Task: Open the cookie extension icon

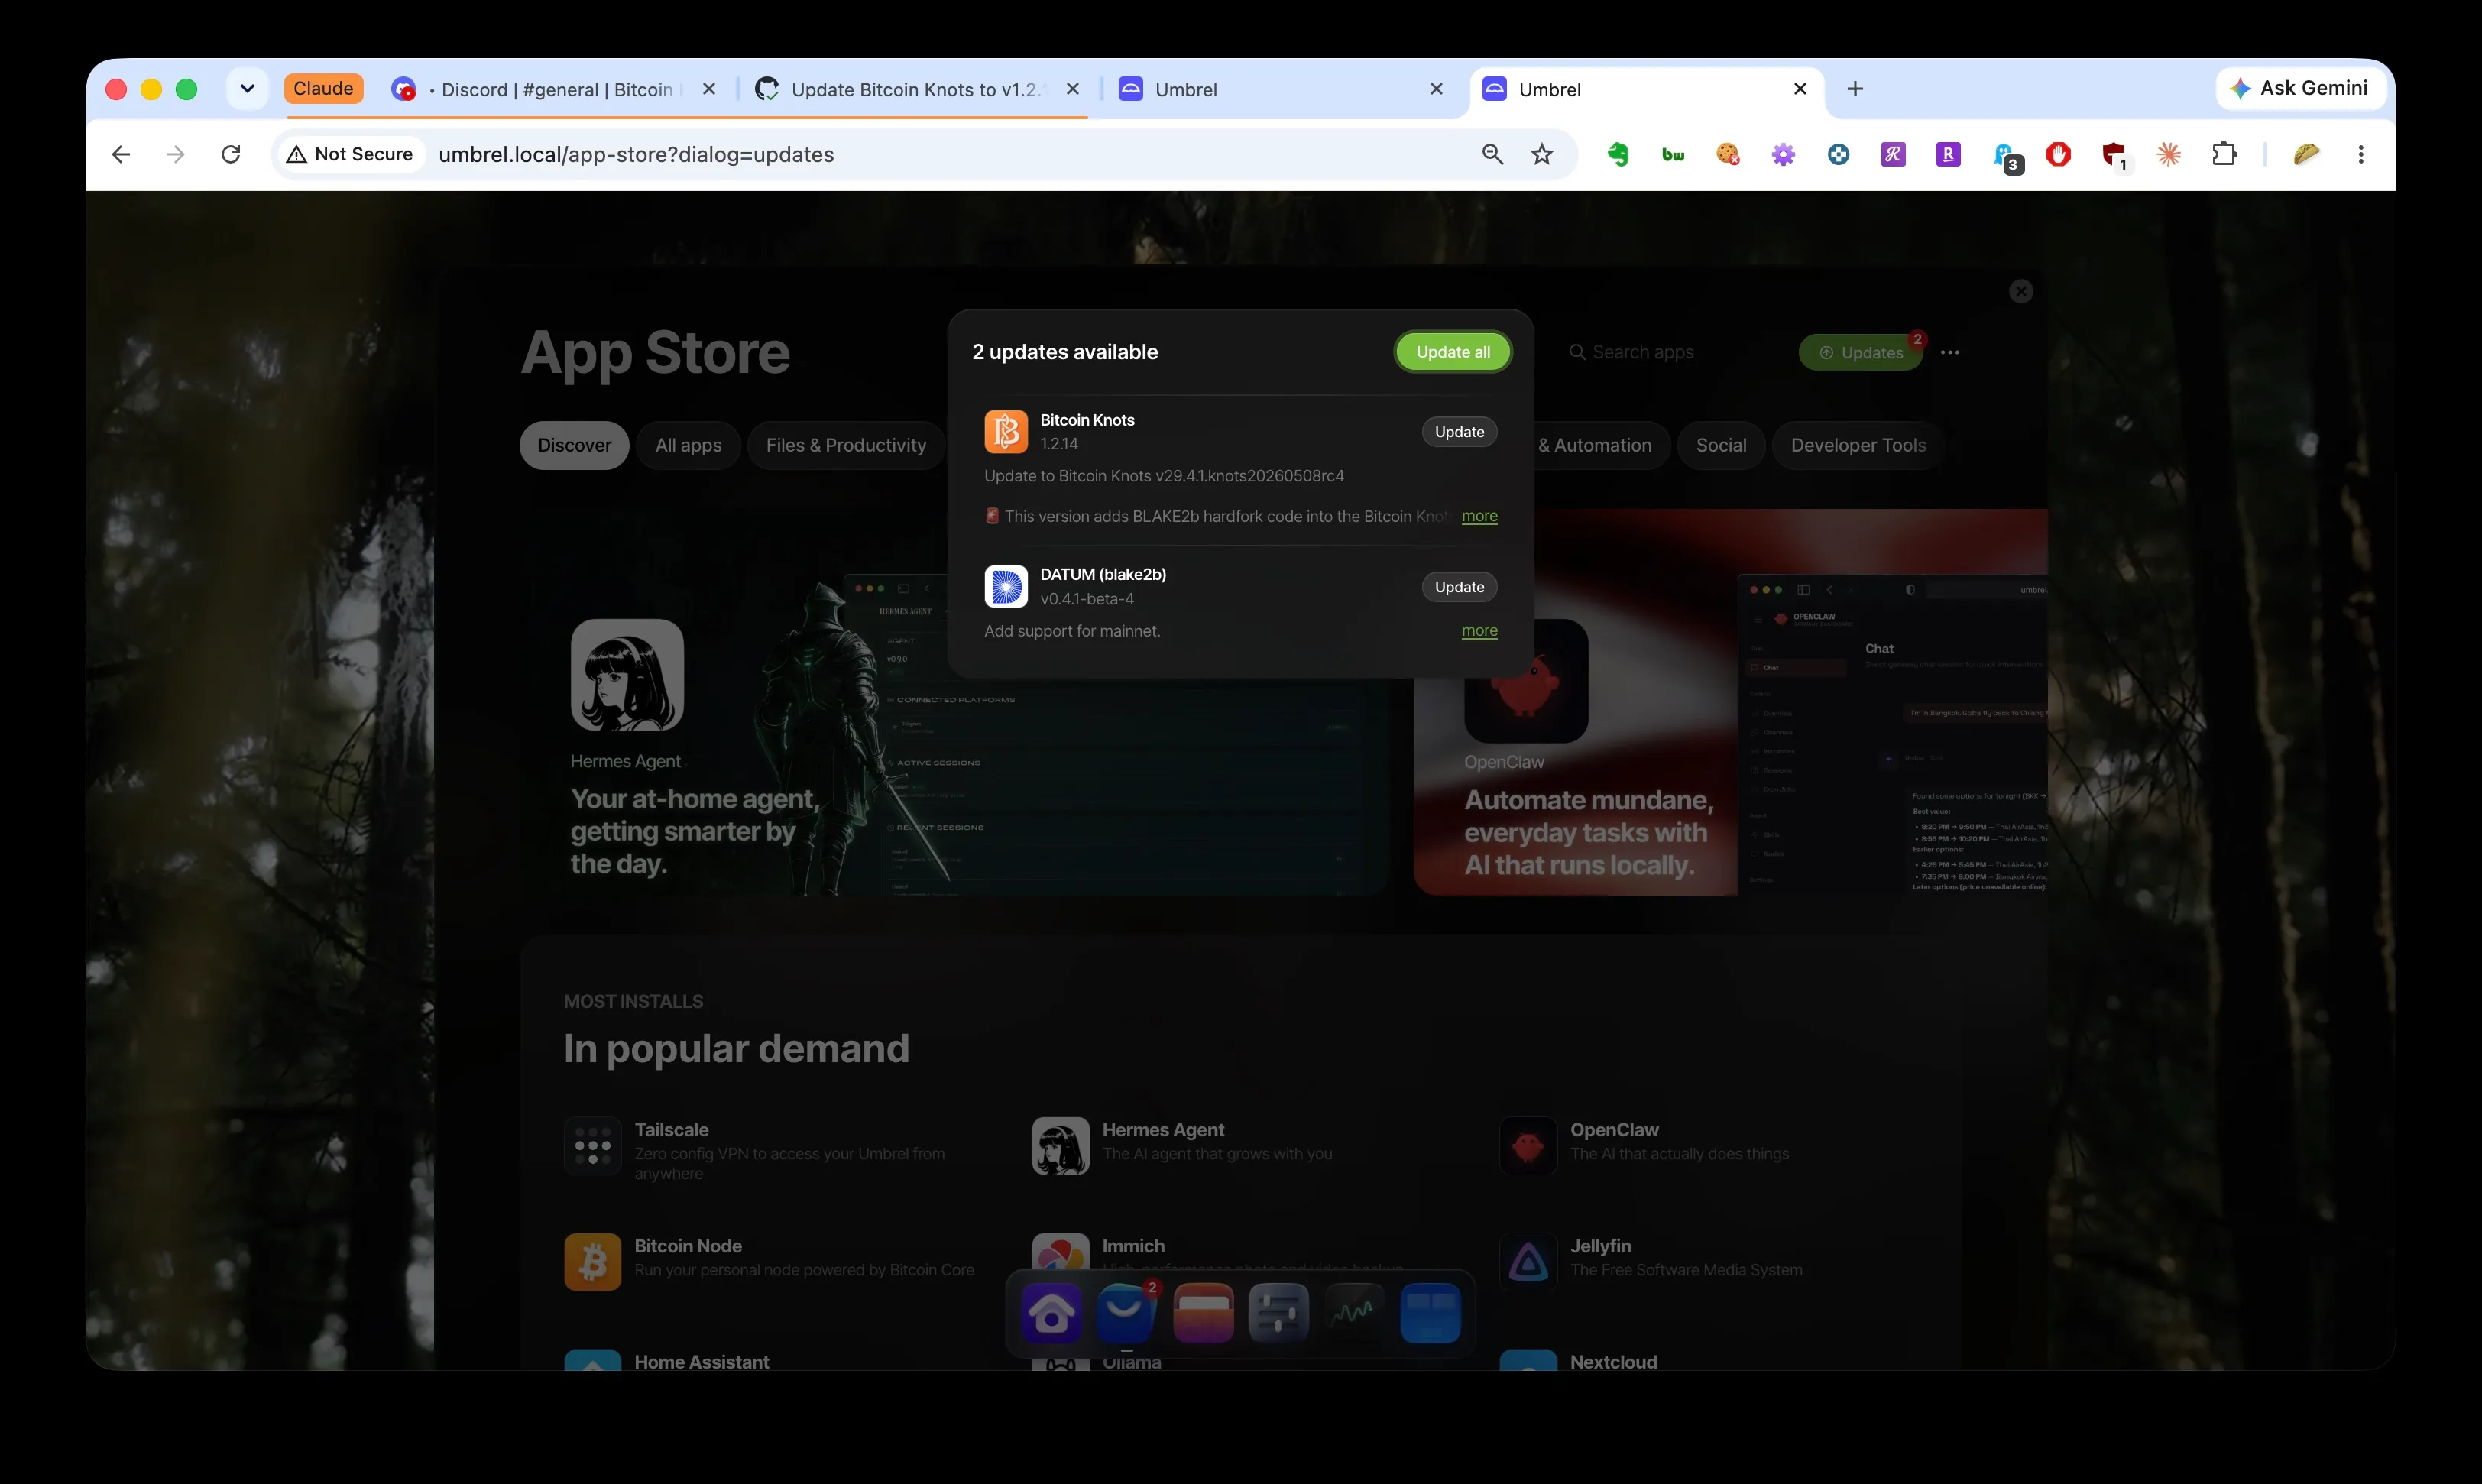Action: pos(1728,154)
